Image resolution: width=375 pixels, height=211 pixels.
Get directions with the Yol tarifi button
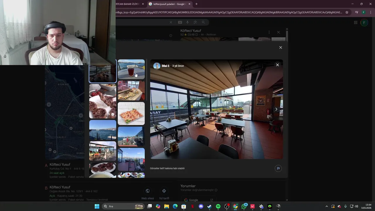[x=164, y=194]
